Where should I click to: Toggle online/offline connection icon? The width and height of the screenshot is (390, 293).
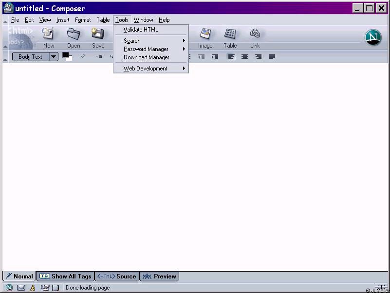coord(380,287)
